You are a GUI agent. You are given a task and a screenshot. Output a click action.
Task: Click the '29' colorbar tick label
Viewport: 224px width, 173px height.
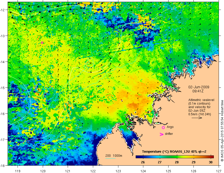point(193,162)
